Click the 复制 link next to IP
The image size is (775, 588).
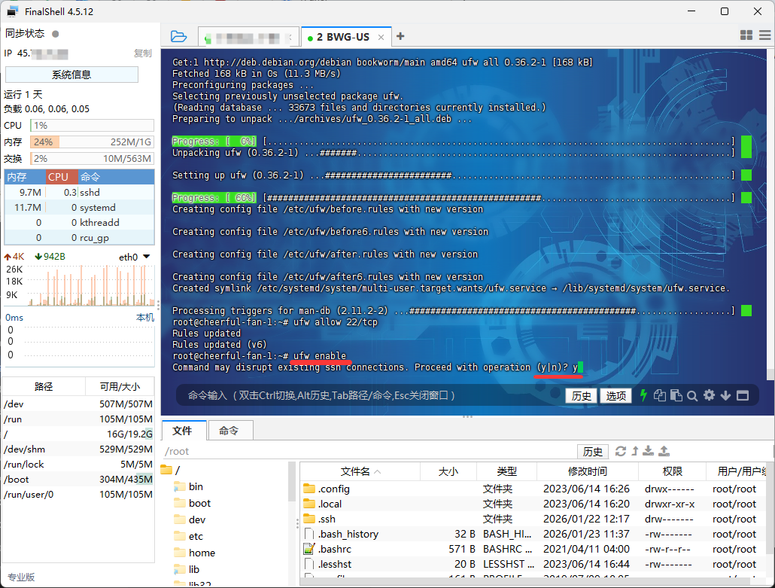point(142,53)
